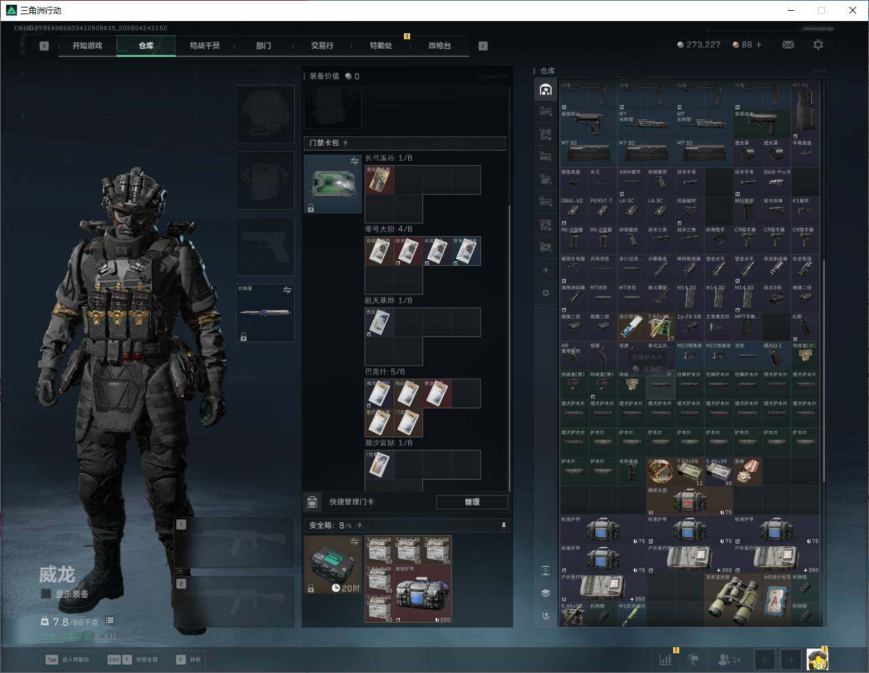869x673 pixels.
Task: Select the Baldr Pro R attachment
Action: [777, 181]
